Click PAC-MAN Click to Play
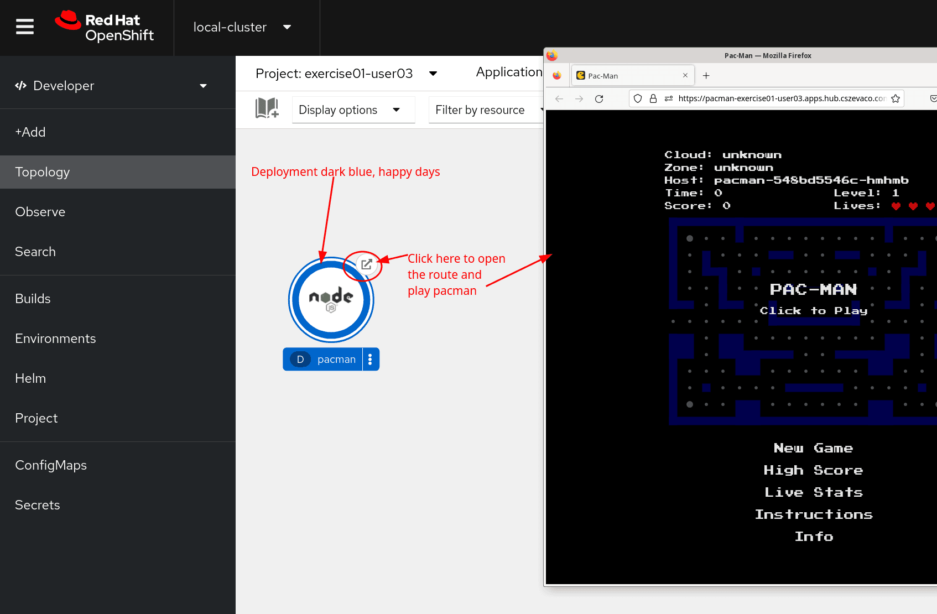Image resolution: width=937 pixels, height=614 pixels. coord(813,299)
